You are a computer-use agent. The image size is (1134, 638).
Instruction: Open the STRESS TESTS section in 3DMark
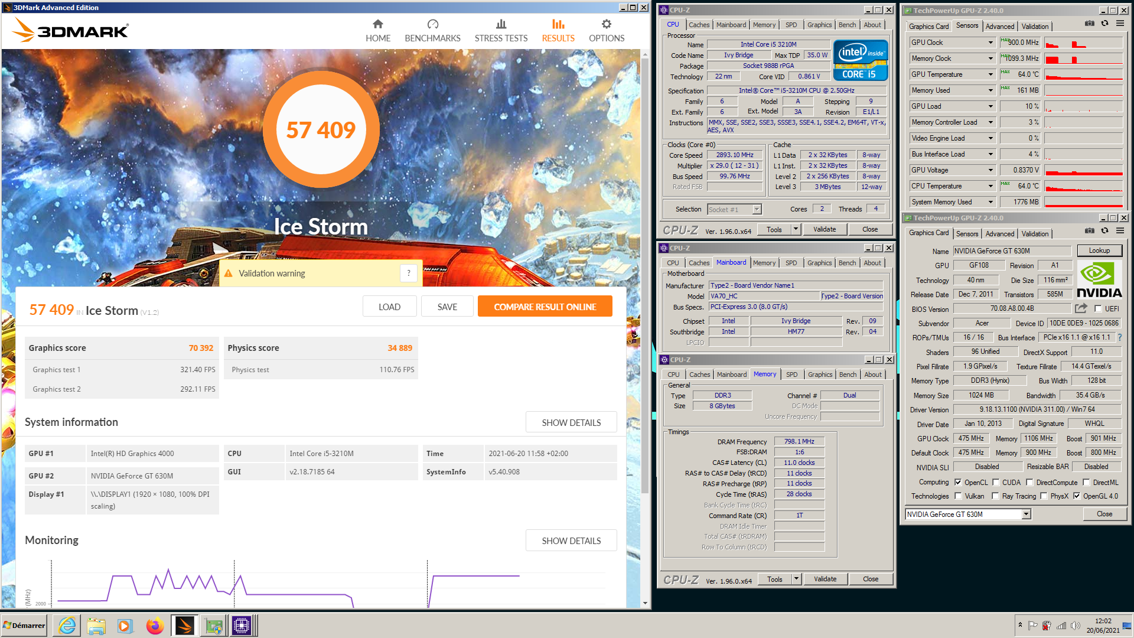[x=501, y=31]
